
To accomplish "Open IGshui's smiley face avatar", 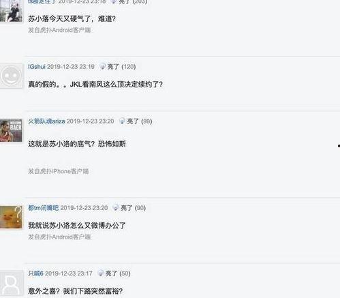I will click(11, 76).
